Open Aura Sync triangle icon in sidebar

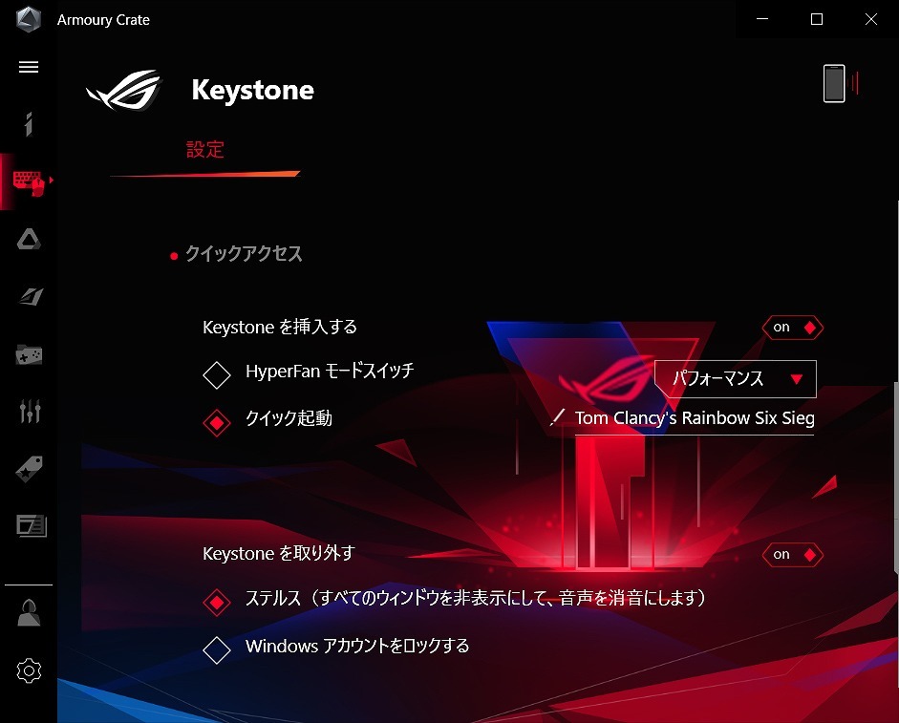(29, 239)
